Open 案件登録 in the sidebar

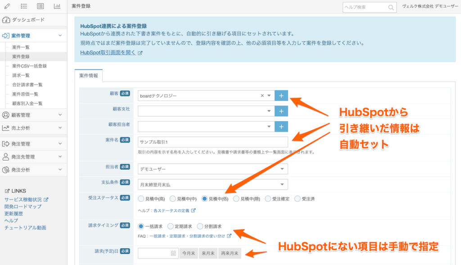point(21,56)
